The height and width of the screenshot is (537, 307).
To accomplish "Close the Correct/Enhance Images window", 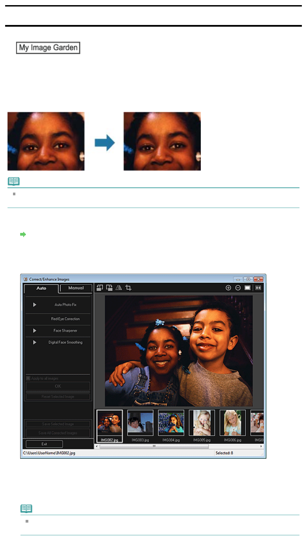I will click(259, 279).
